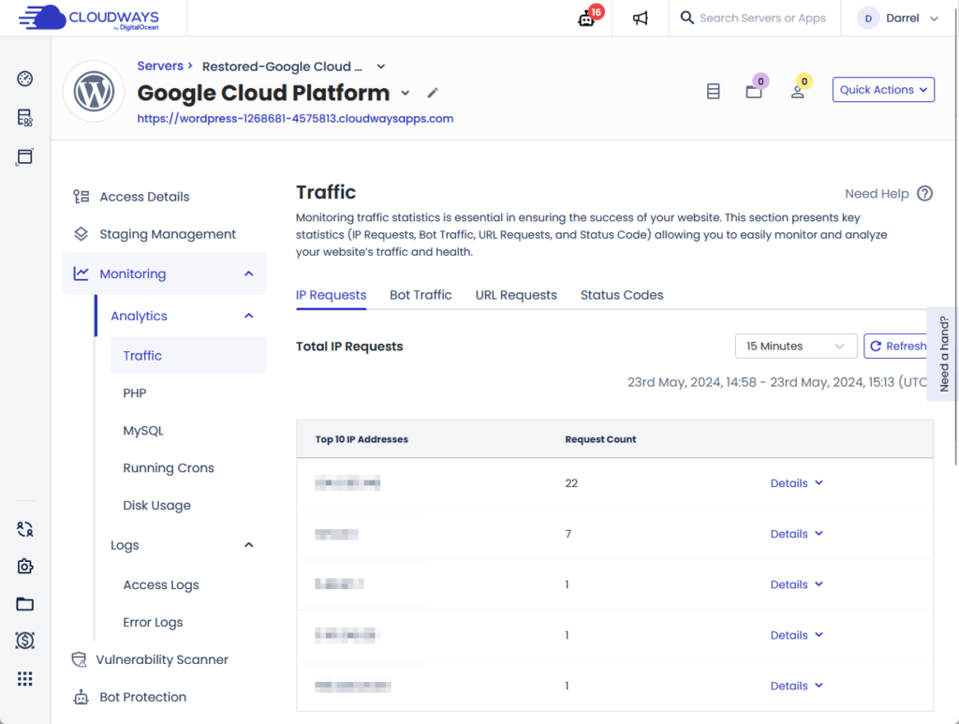Open the Cloudways home logo
The height and width of the screenshot is (724, 959).
point(89,18)
